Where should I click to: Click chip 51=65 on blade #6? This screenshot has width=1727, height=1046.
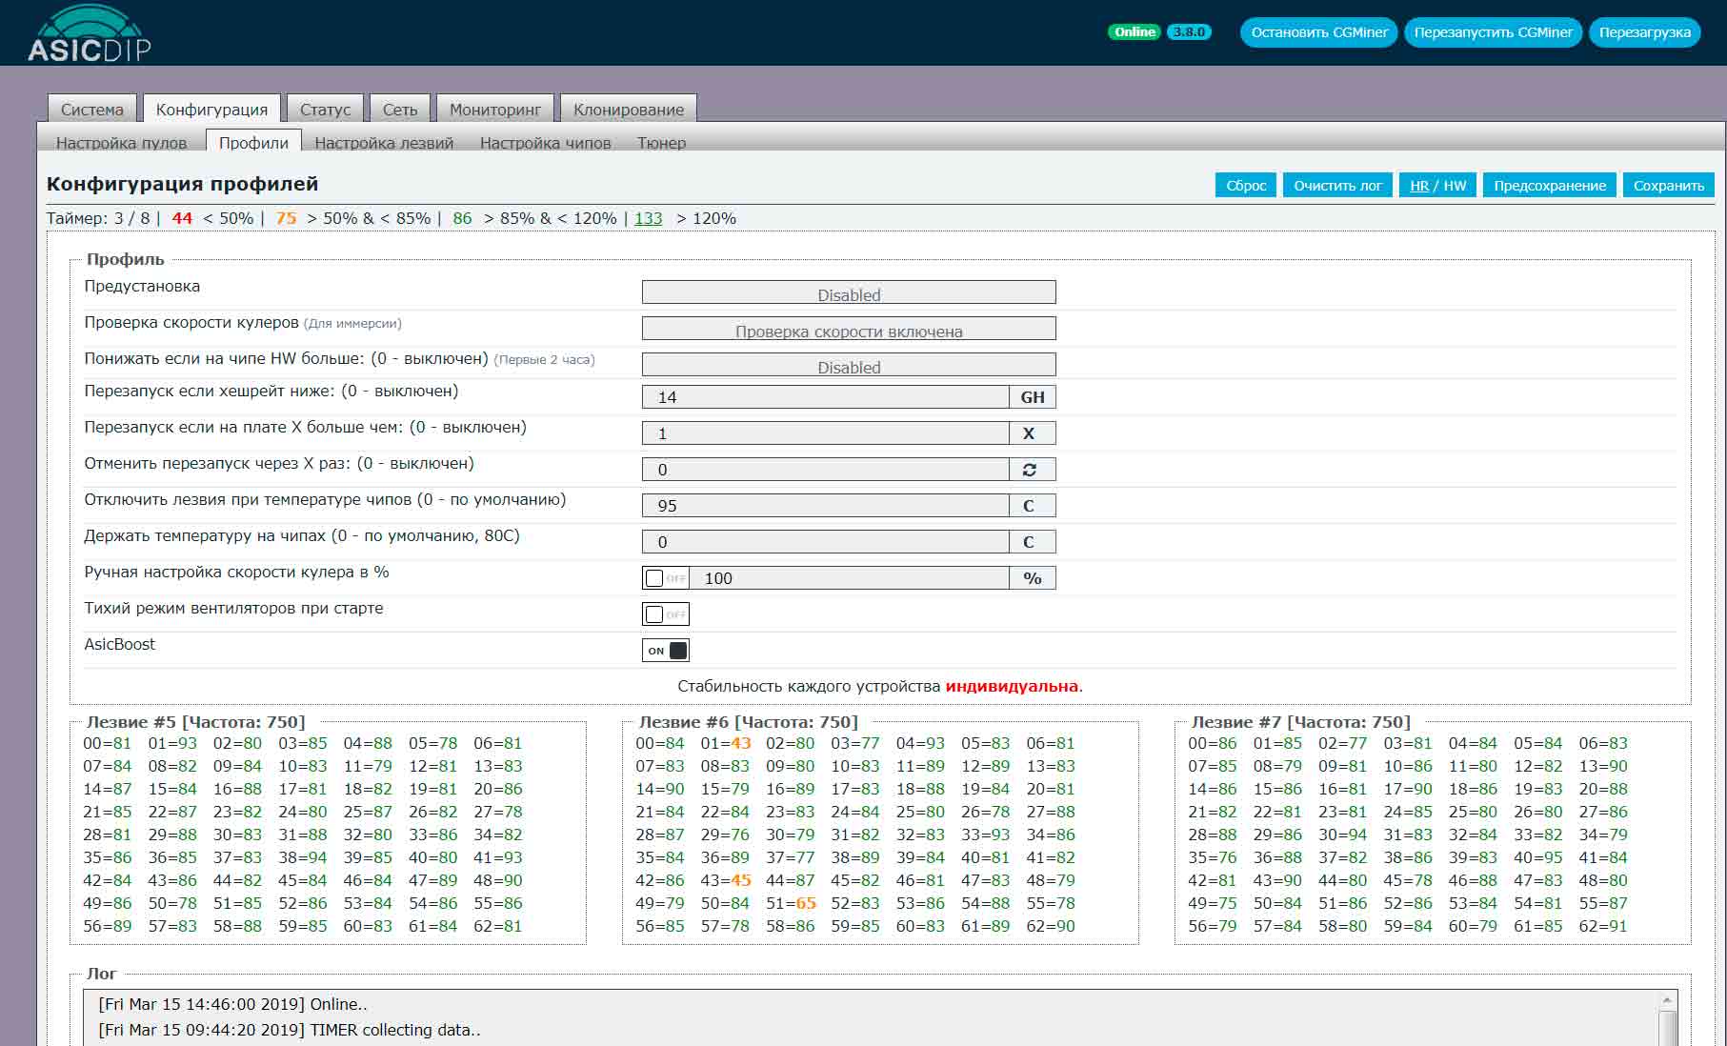[x=791, y=903]
